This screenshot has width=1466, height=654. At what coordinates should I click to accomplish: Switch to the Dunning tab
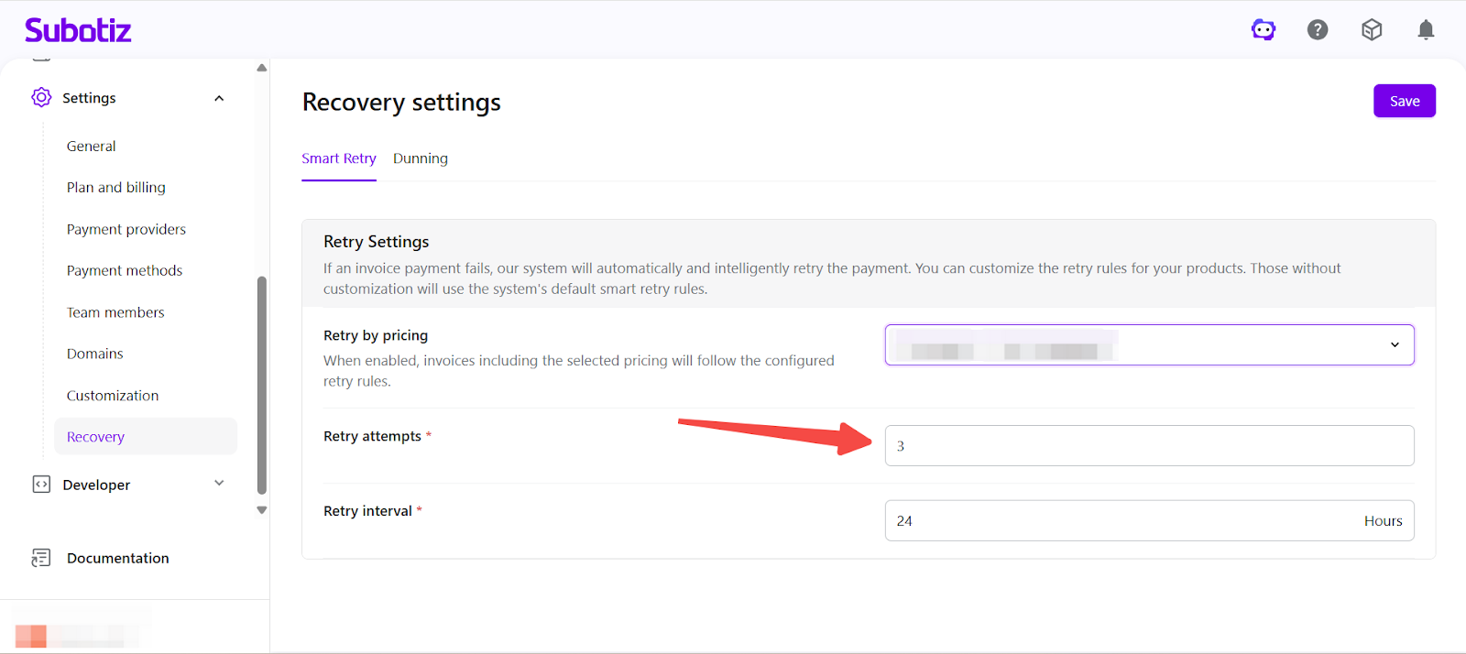click(421, 158)
